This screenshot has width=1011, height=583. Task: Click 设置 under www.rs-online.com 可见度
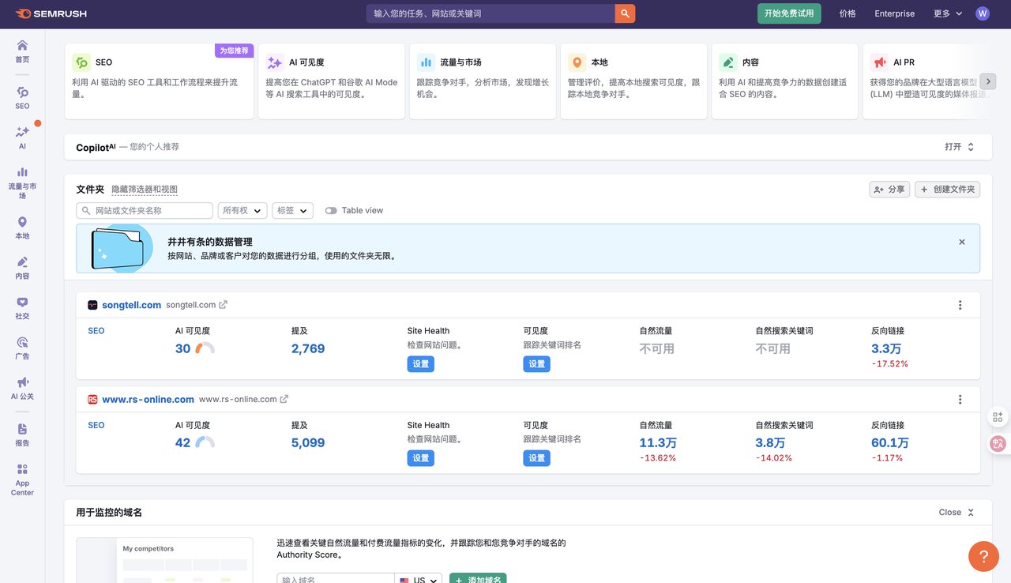pyautogui.click(x=536, y=458)
